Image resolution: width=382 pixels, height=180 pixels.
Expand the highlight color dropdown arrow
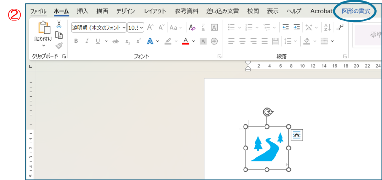176,41
